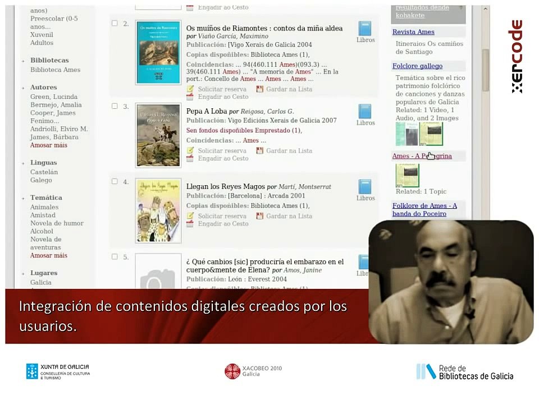The image size is (539, 404).
Task: Click the Rede de Bibliotecas de Galicia logo
Action: pyautogui.click(x=465, y=371)
